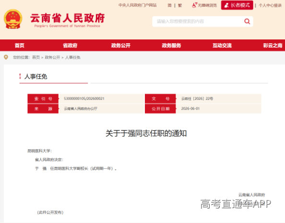Go to 首页 in the breadcrumb

[36, 58]
